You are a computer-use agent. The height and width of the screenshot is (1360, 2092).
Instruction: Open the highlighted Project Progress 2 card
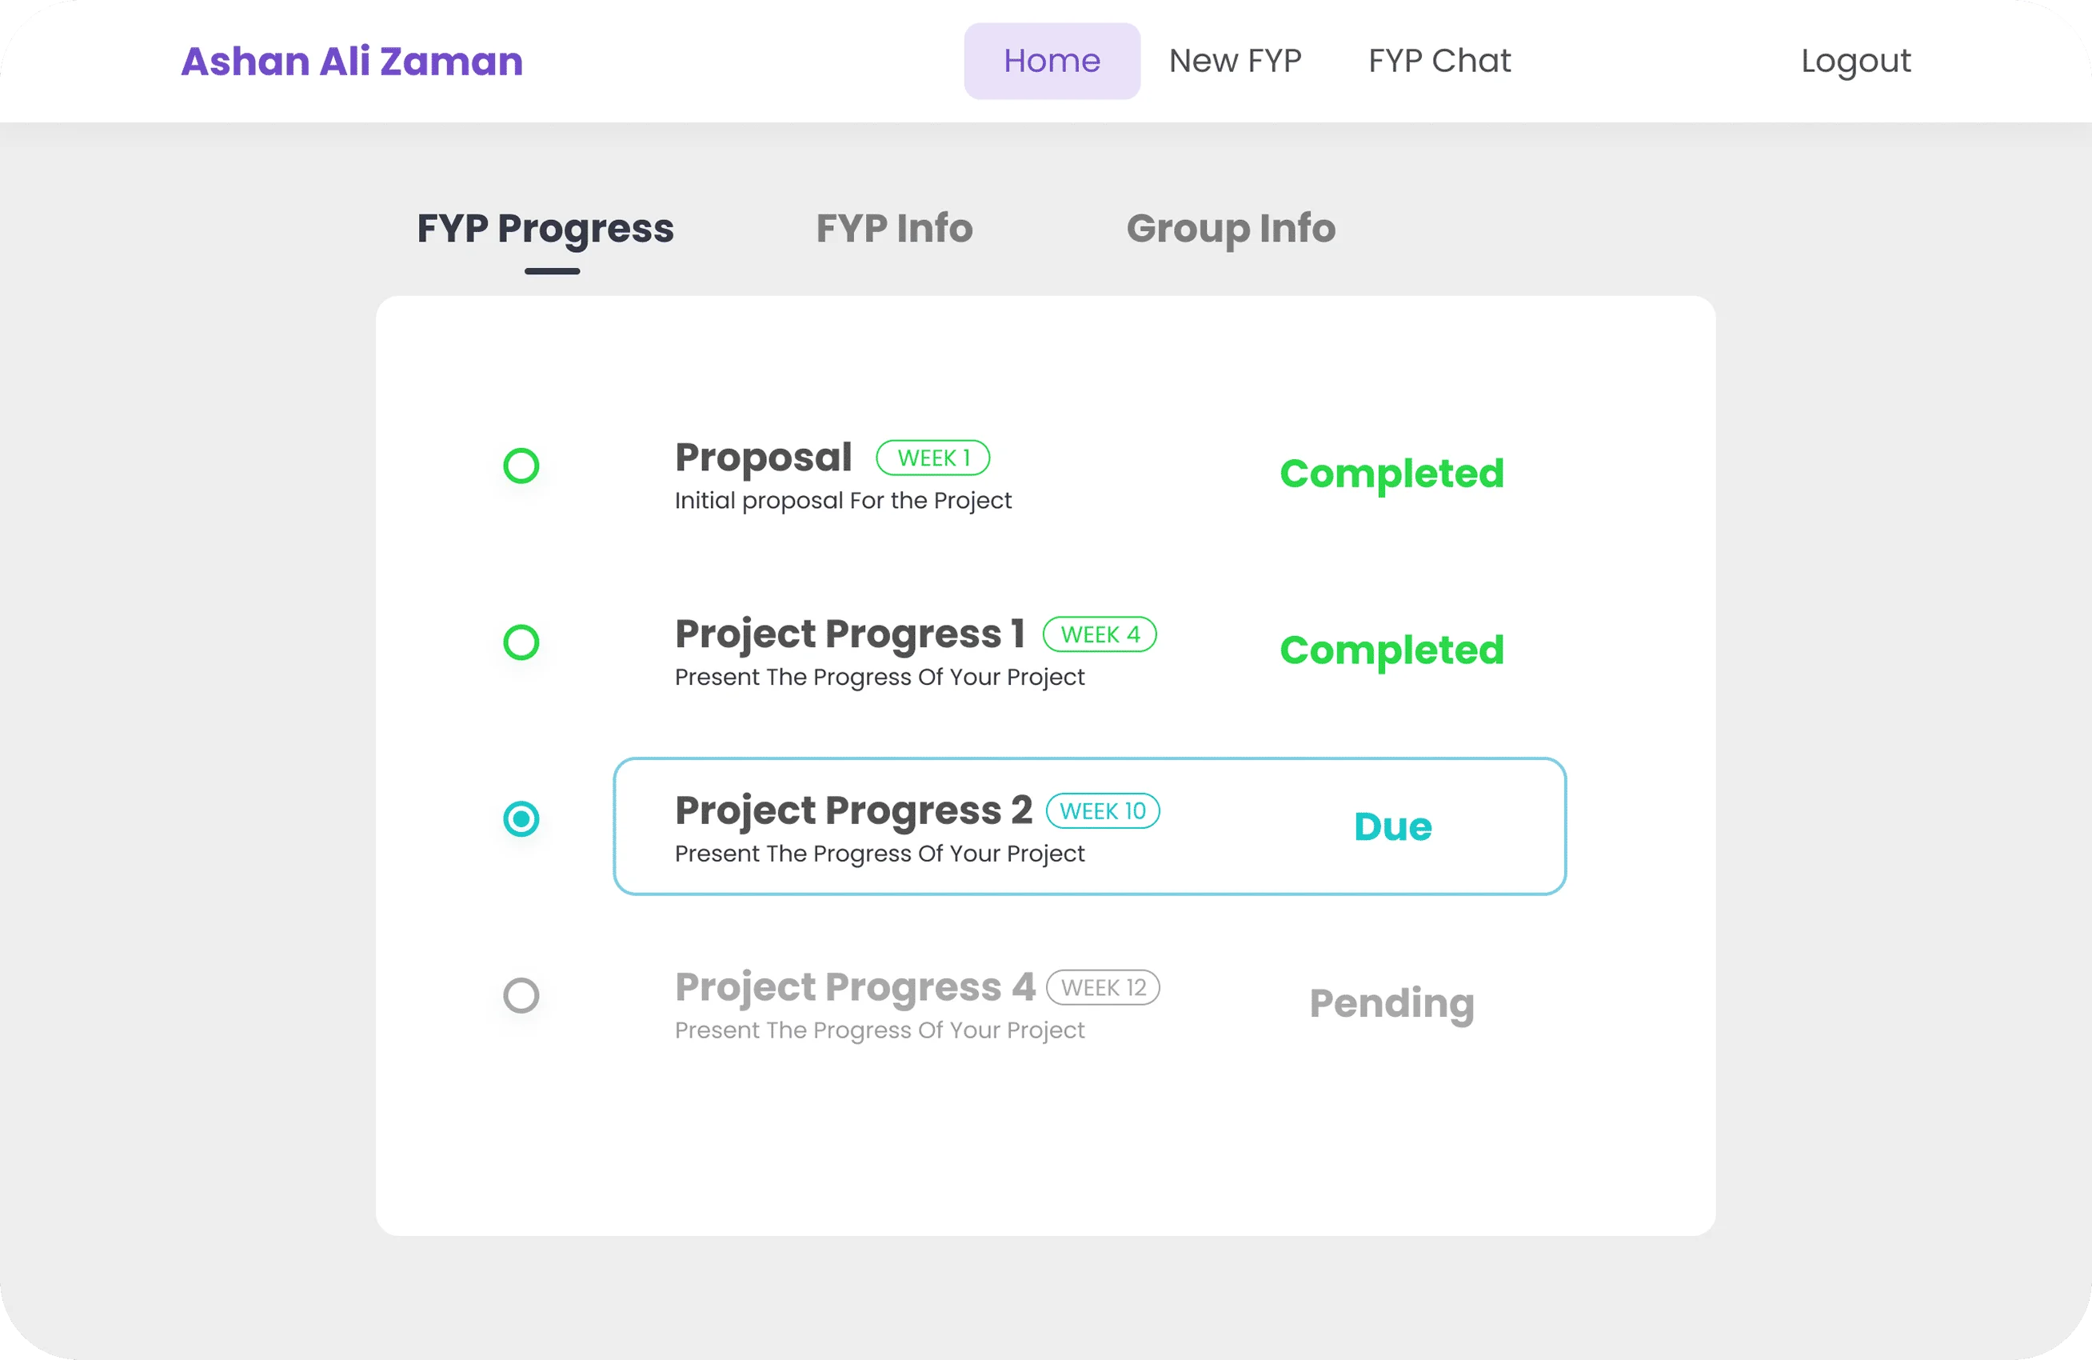pos(1088,825)
